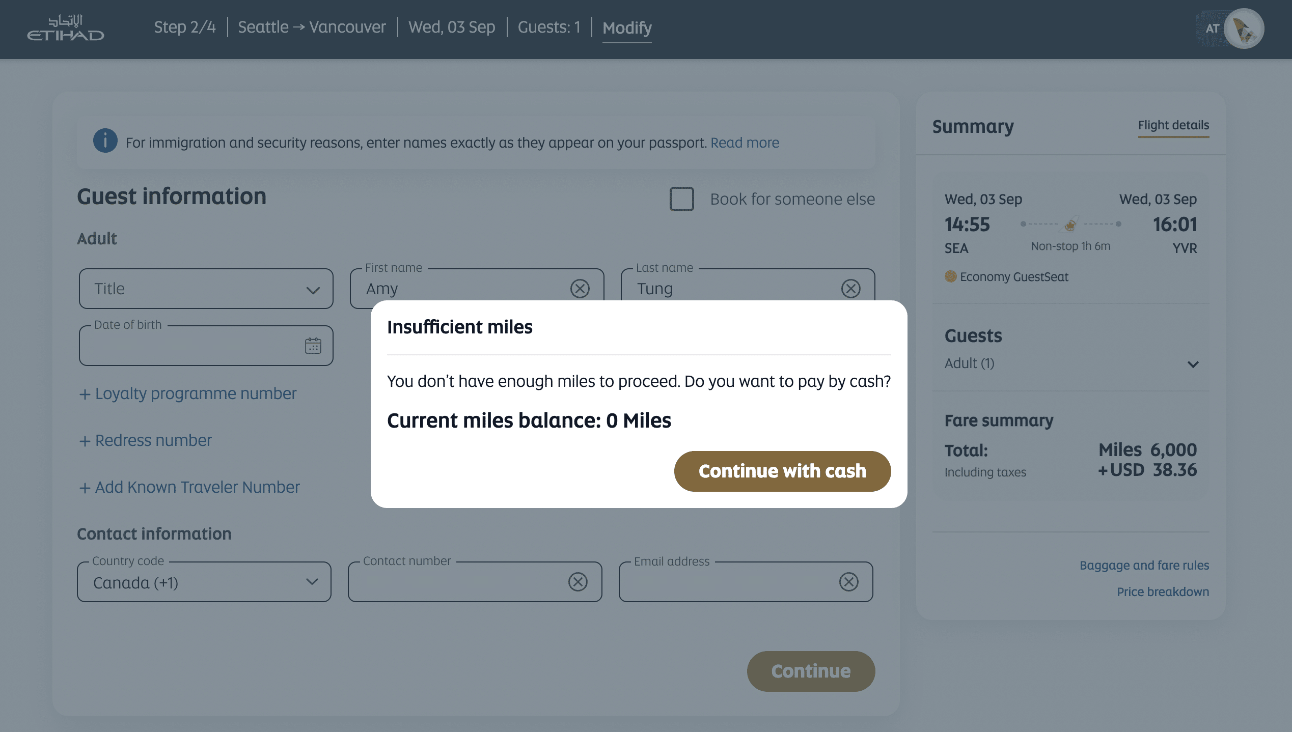Clear the Contact number field
The width and height of the screenshot is (1292, 732).
click(578, 582)
